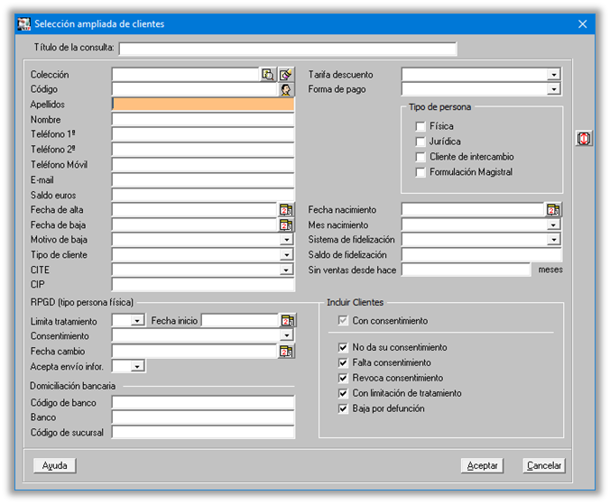610x504 pixels.
Task: Click the Fecha de alta input field
Action: [x=195, y=210]
